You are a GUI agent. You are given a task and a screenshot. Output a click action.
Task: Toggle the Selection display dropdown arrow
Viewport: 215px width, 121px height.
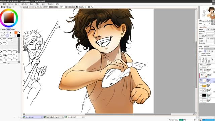coord(35,7)
